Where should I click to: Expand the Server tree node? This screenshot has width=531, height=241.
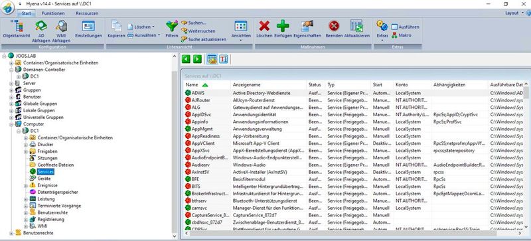11,83
